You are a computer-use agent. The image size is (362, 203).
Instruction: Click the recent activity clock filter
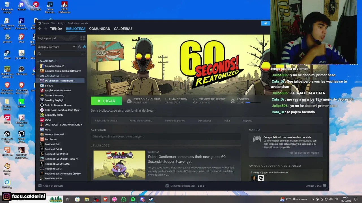point(79,47)
